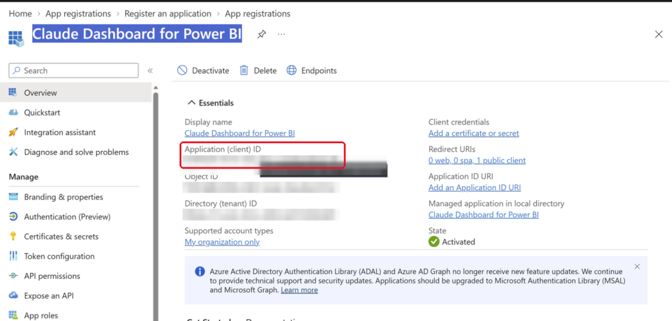Click My organization only link
Viewport: 672px width, 321px height.
(x=222, y=242)
